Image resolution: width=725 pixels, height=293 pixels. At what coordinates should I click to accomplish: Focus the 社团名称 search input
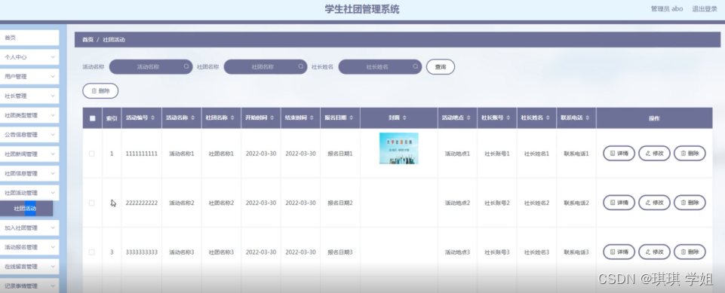(266, 67)
